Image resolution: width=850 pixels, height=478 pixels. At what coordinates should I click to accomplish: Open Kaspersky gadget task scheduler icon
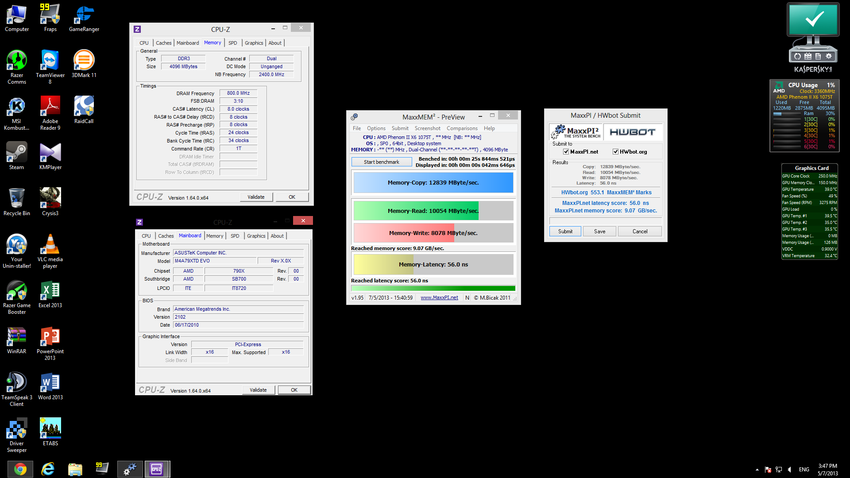(x=808, y=56)
